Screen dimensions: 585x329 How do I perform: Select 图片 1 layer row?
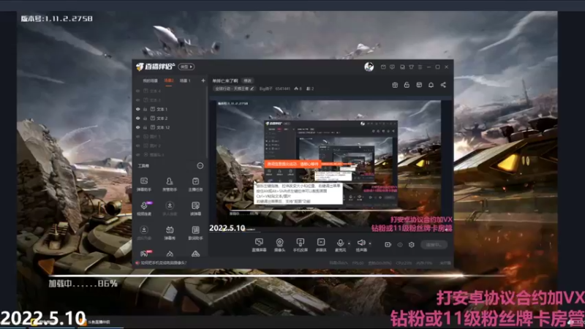pyautogui.click(x=170, y=137)
